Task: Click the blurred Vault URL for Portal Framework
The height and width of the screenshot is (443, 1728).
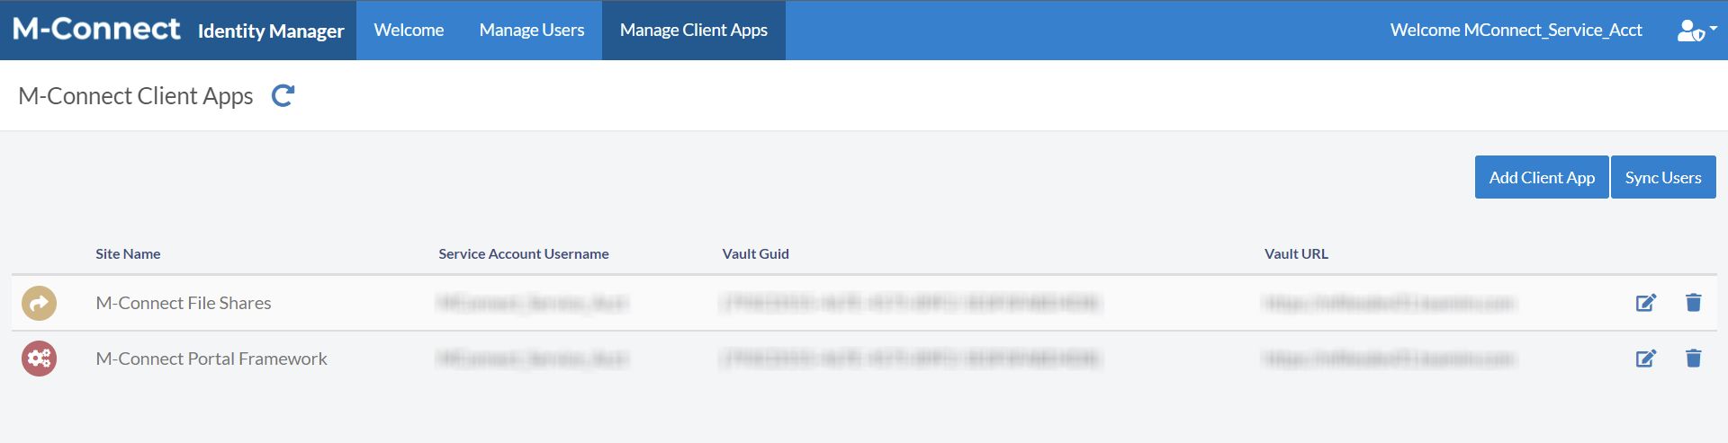Action: point(1390,359)
